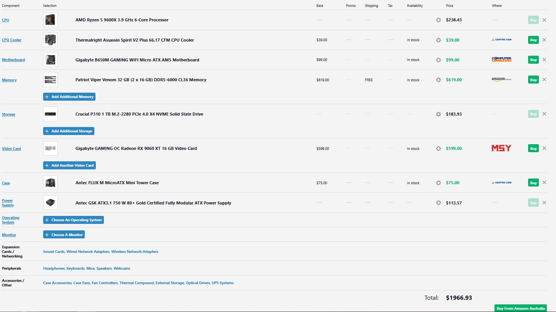Add Additional Memory to the build

(69, 97)
